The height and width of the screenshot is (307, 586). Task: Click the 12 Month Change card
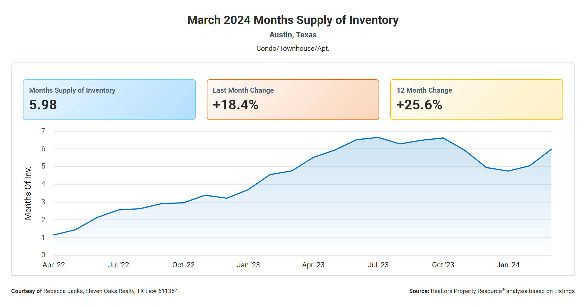pos(476,100)
